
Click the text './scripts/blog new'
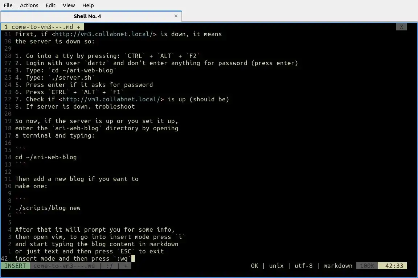point(48,208)
